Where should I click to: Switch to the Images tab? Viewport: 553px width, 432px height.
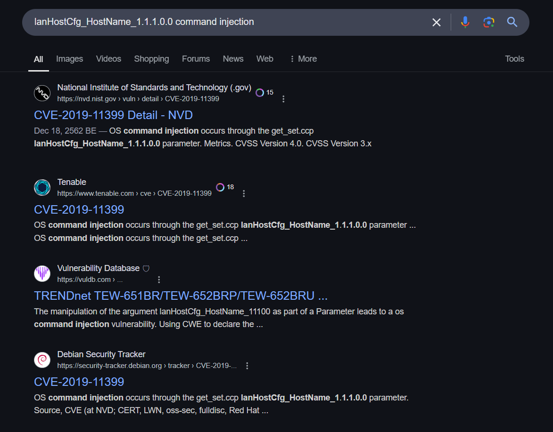tap(69, 59)
